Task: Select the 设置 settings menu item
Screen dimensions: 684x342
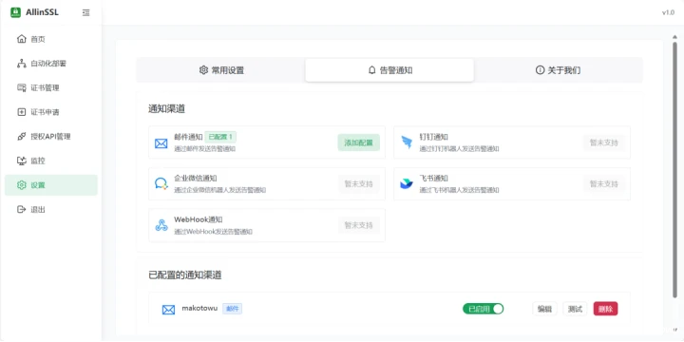Action: pyautogui.click(x=51, y=185)
